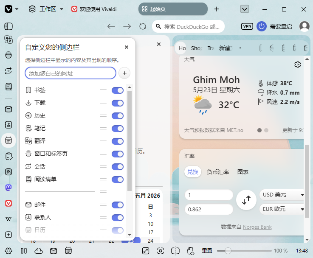Open the Reading List panel icon
Screen dimensions: 313x258
tap(8, 87)
